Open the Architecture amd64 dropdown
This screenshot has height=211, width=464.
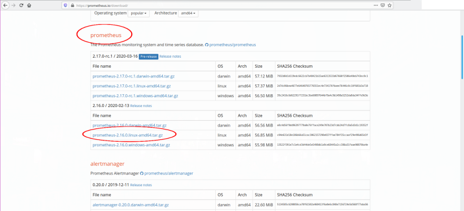(x=188, y=13)
